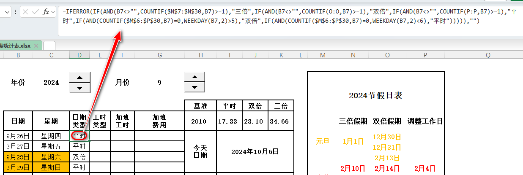Click inside the formula bar text

pyautogui.click(x=290, y=21)
